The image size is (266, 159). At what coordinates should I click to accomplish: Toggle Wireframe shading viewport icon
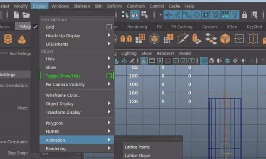tap(203, 61)
